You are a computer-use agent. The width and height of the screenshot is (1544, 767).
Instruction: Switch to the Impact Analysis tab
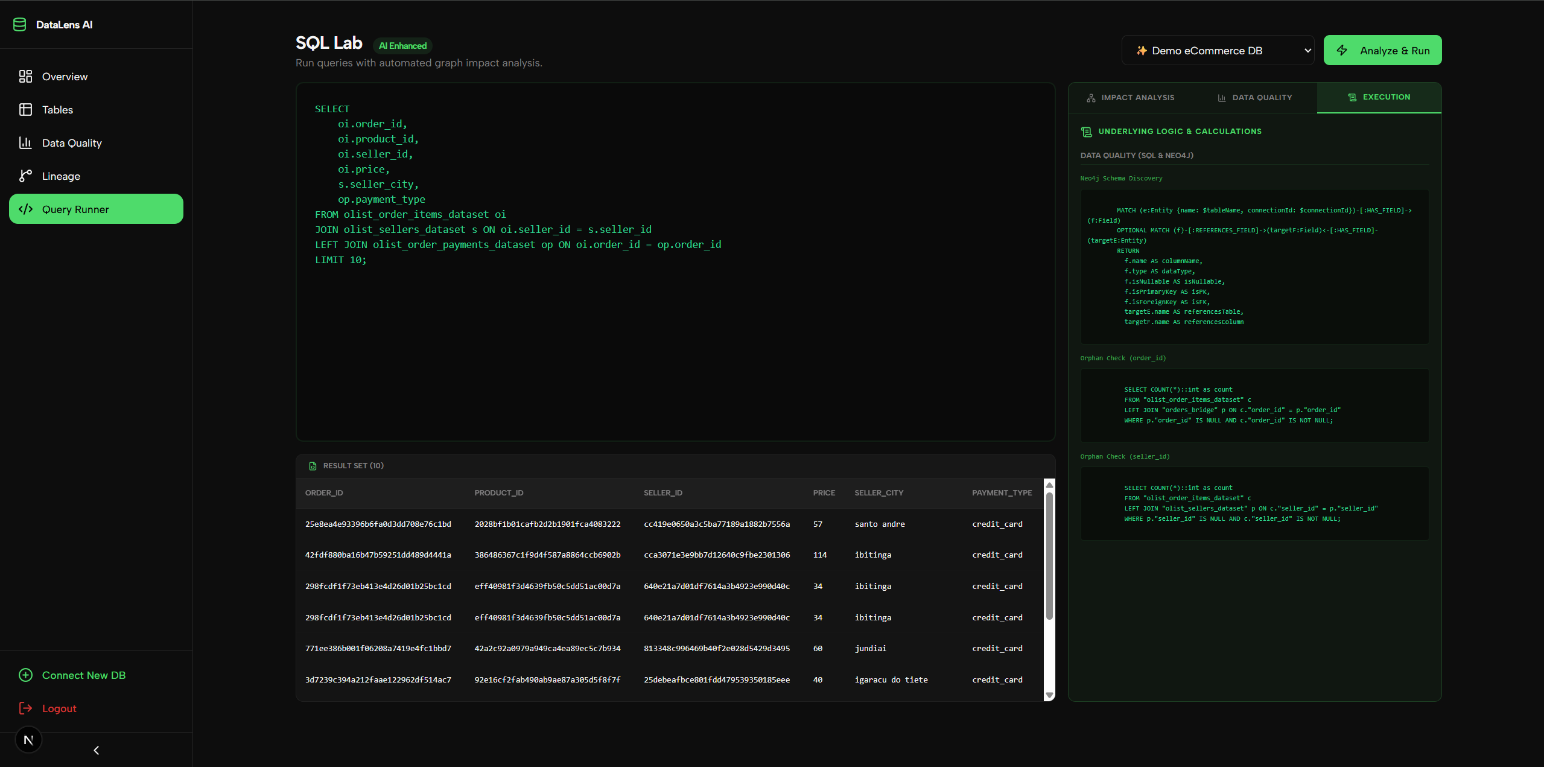click(1136, 97)
